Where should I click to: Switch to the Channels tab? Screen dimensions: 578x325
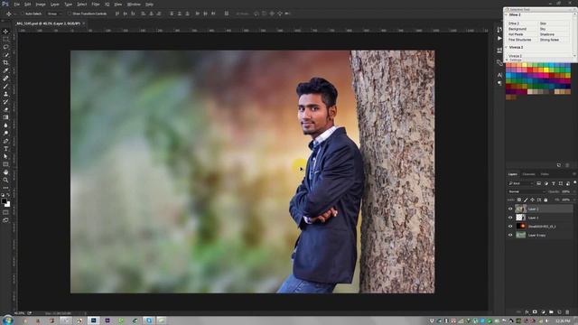point(528,174)
